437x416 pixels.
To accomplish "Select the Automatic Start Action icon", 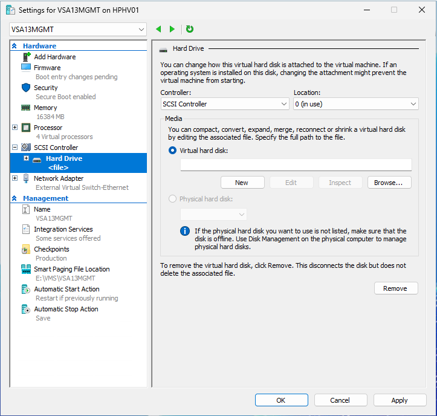I will 26,289.
